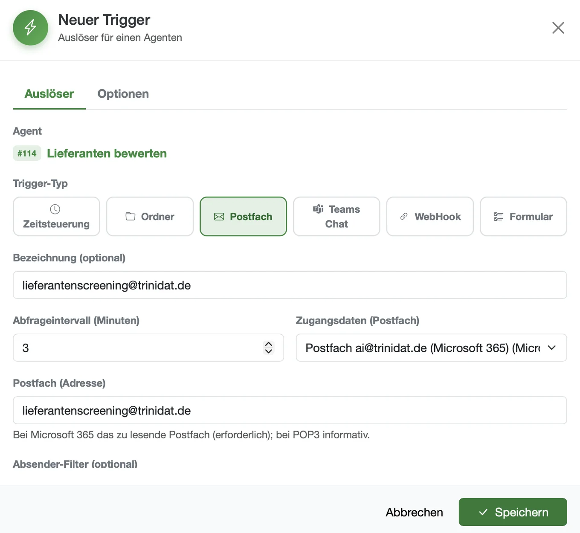Screen dimensions: 580x533
Task: Pick the Formular trigger type
Action: point(523,216)
